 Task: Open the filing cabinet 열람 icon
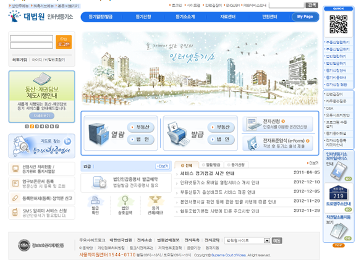point(99,134)
